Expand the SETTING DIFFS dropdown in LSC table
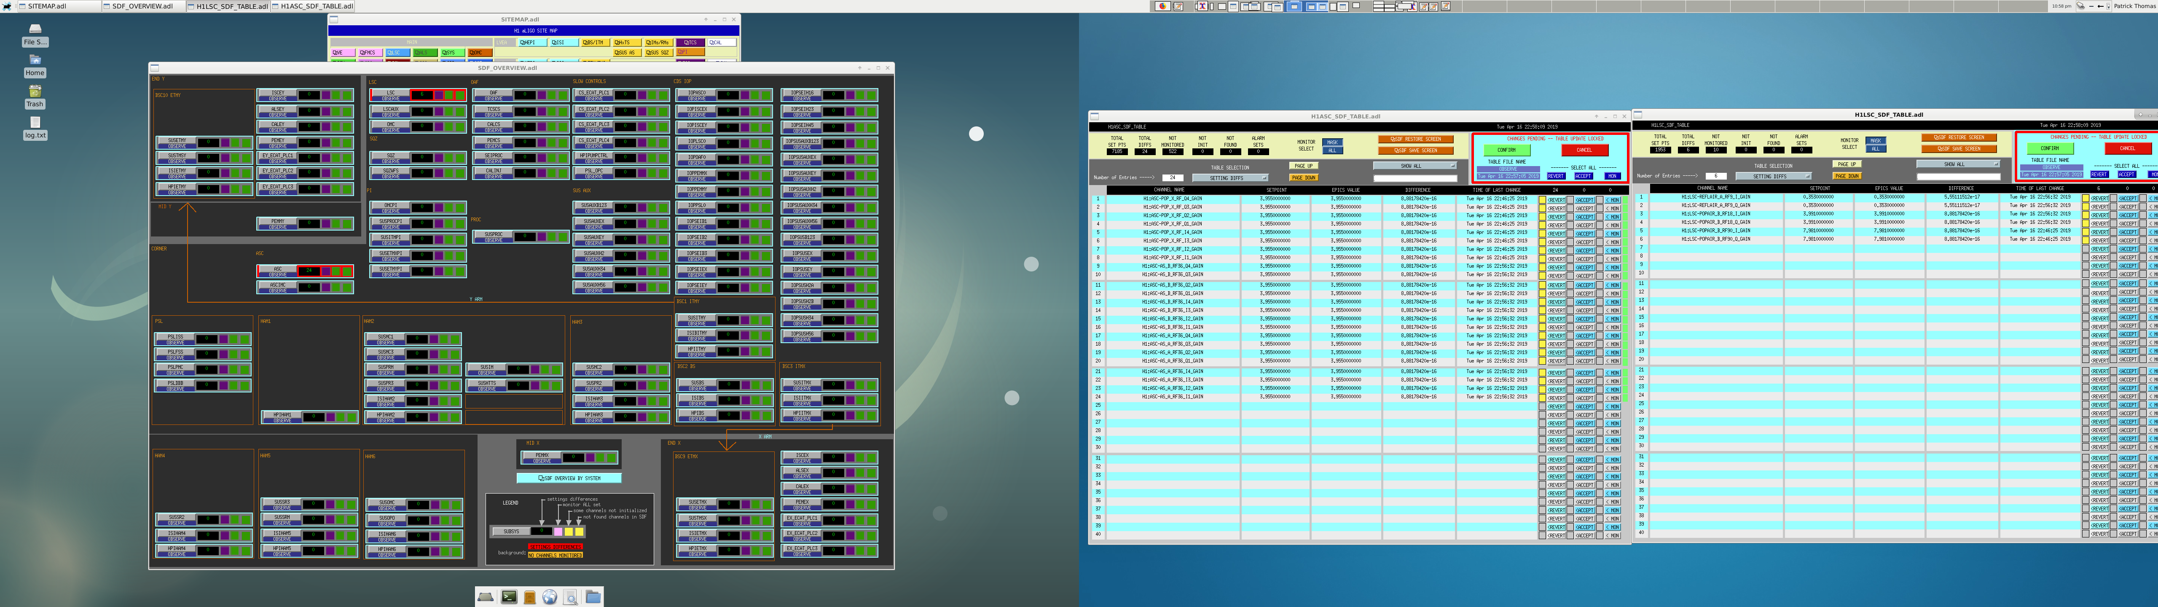This screenshot has width=2158, height=607. point(1774,176)
